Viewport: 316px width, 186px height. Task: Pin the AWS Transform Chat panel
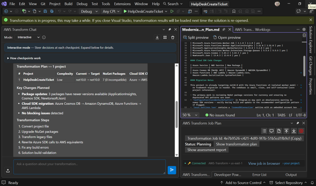click(170, 29)
